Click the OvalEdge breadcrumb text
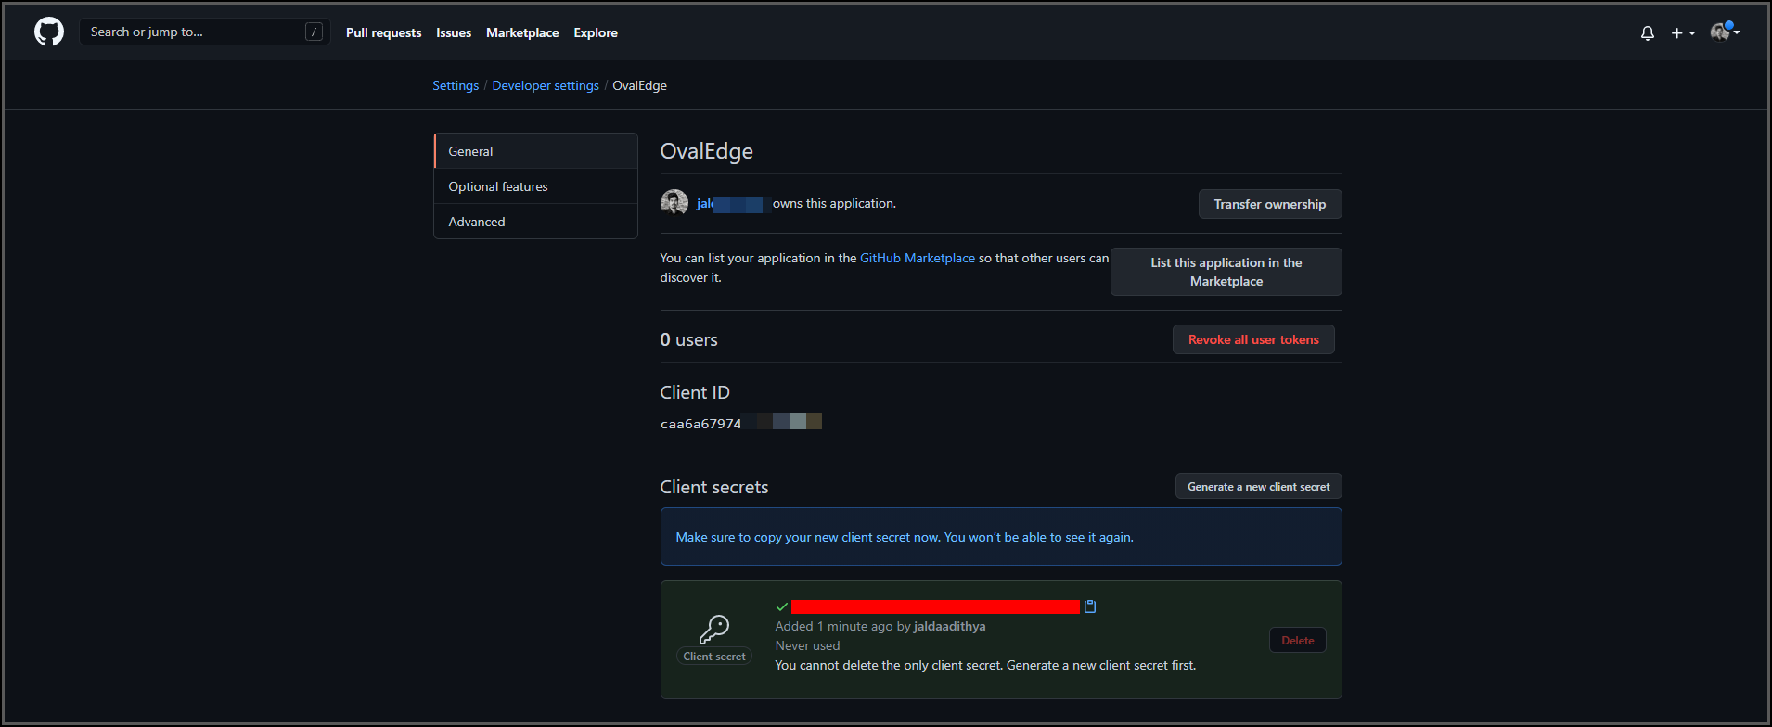This screenshot has width=1772, height=727. 639,85
